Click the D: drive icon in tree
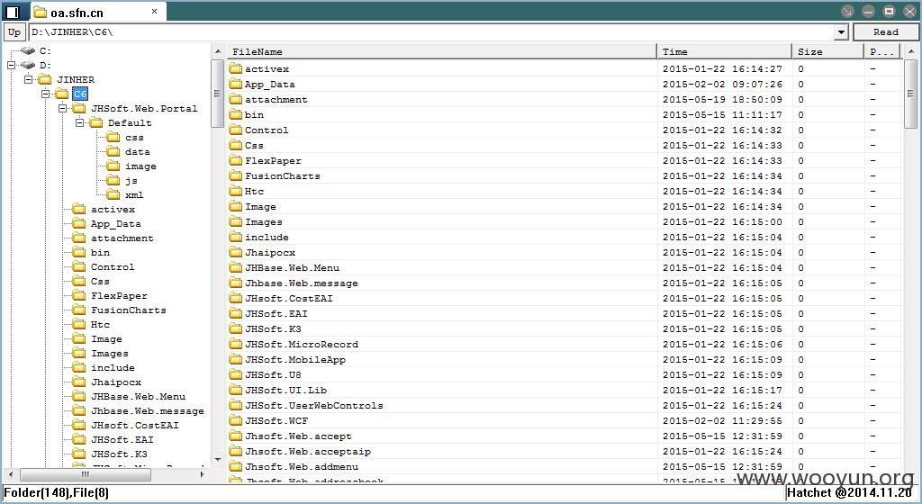This screenshot has height=504, width=922. (28, 65)
